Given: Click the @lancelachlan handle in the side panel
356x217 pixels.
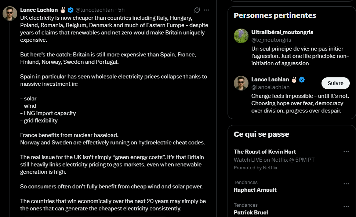Looking at the screenshot, I should (x=270, y=87).
